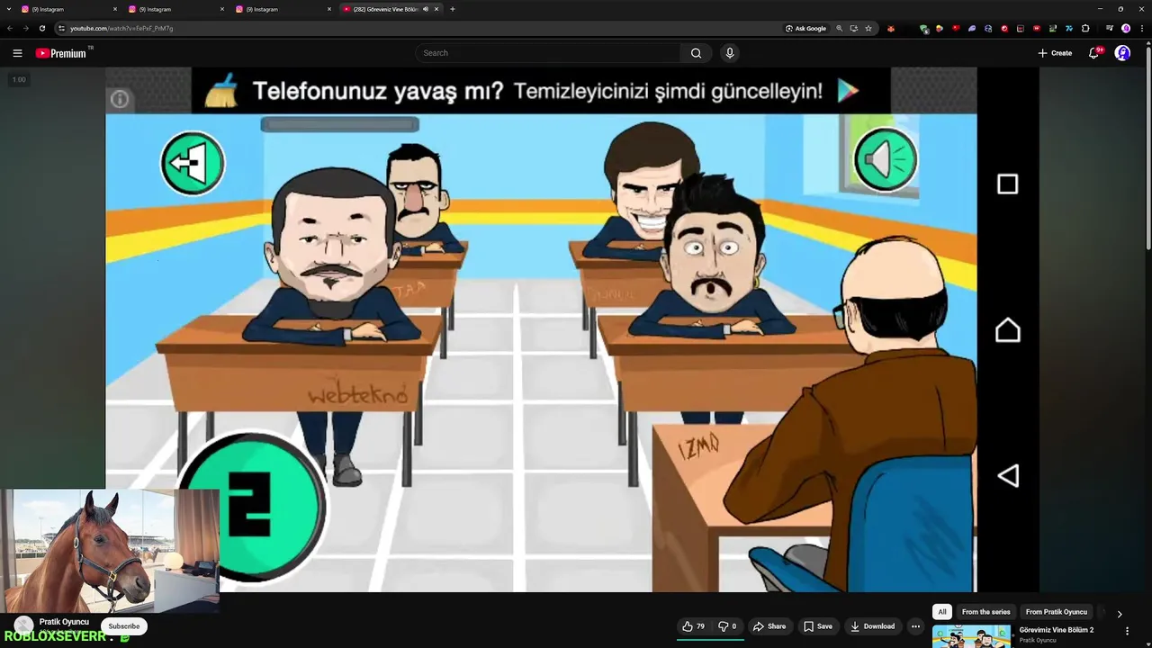
Task: Go forward in browser history
Action: [x=26, y=28]
